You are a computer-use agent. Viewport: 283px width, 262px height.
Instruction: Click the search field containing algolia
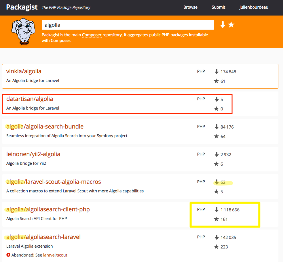128,25
